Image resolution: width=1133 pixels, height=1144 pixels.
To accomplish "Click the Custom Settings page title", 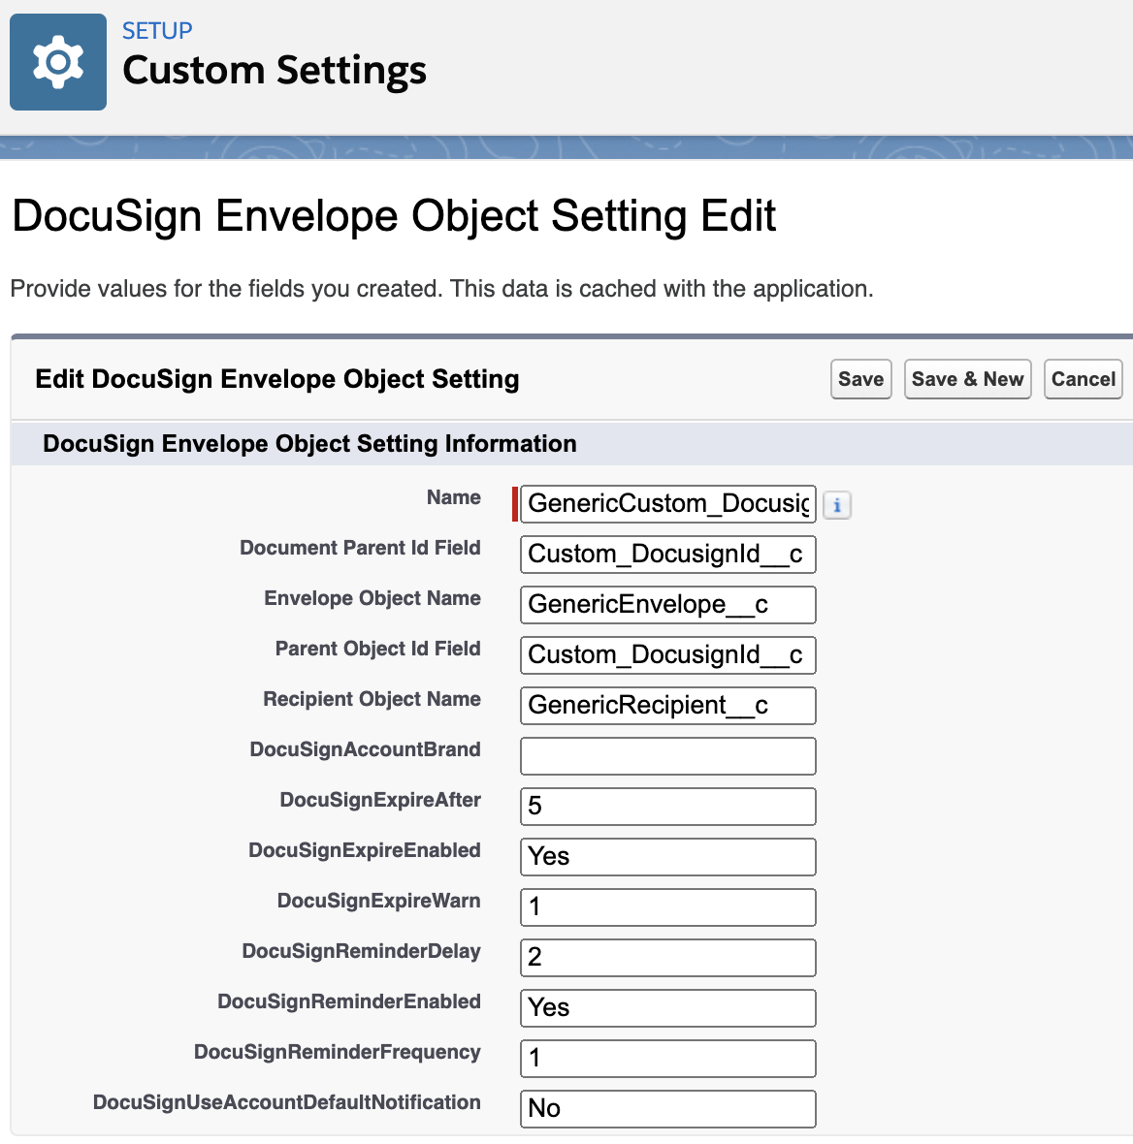I will tap(275, 71).
